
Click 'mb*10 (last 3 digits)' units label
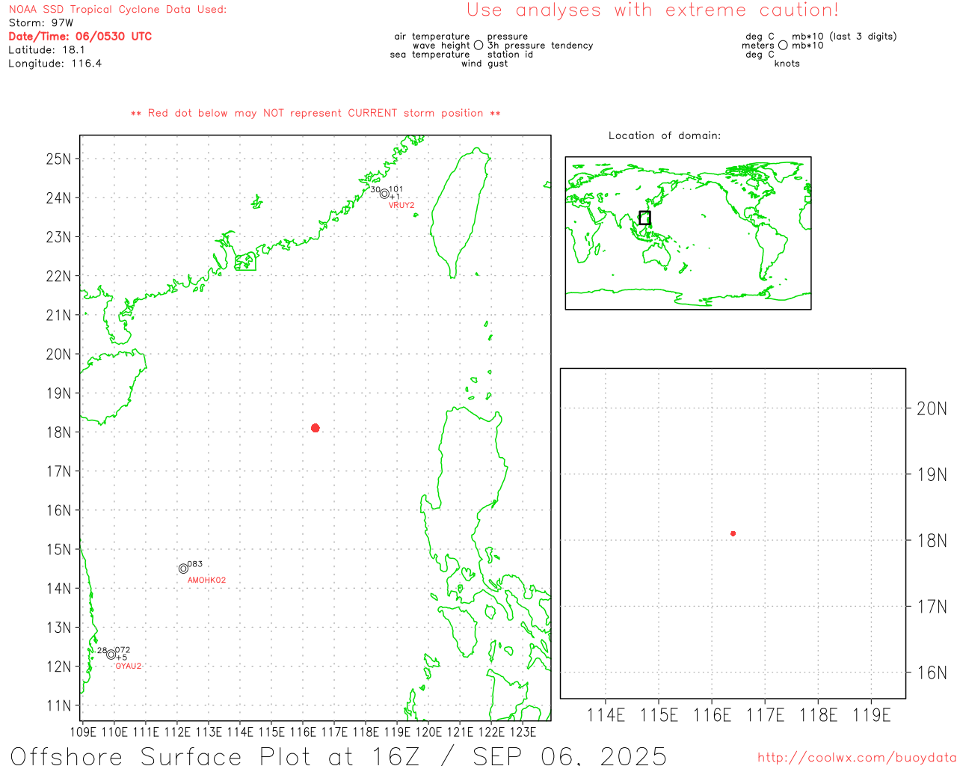pos(844,37)
